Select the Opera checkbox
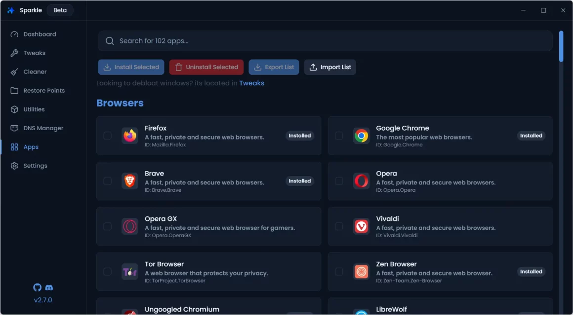573x315 pixels. click(x=339, y=181)
